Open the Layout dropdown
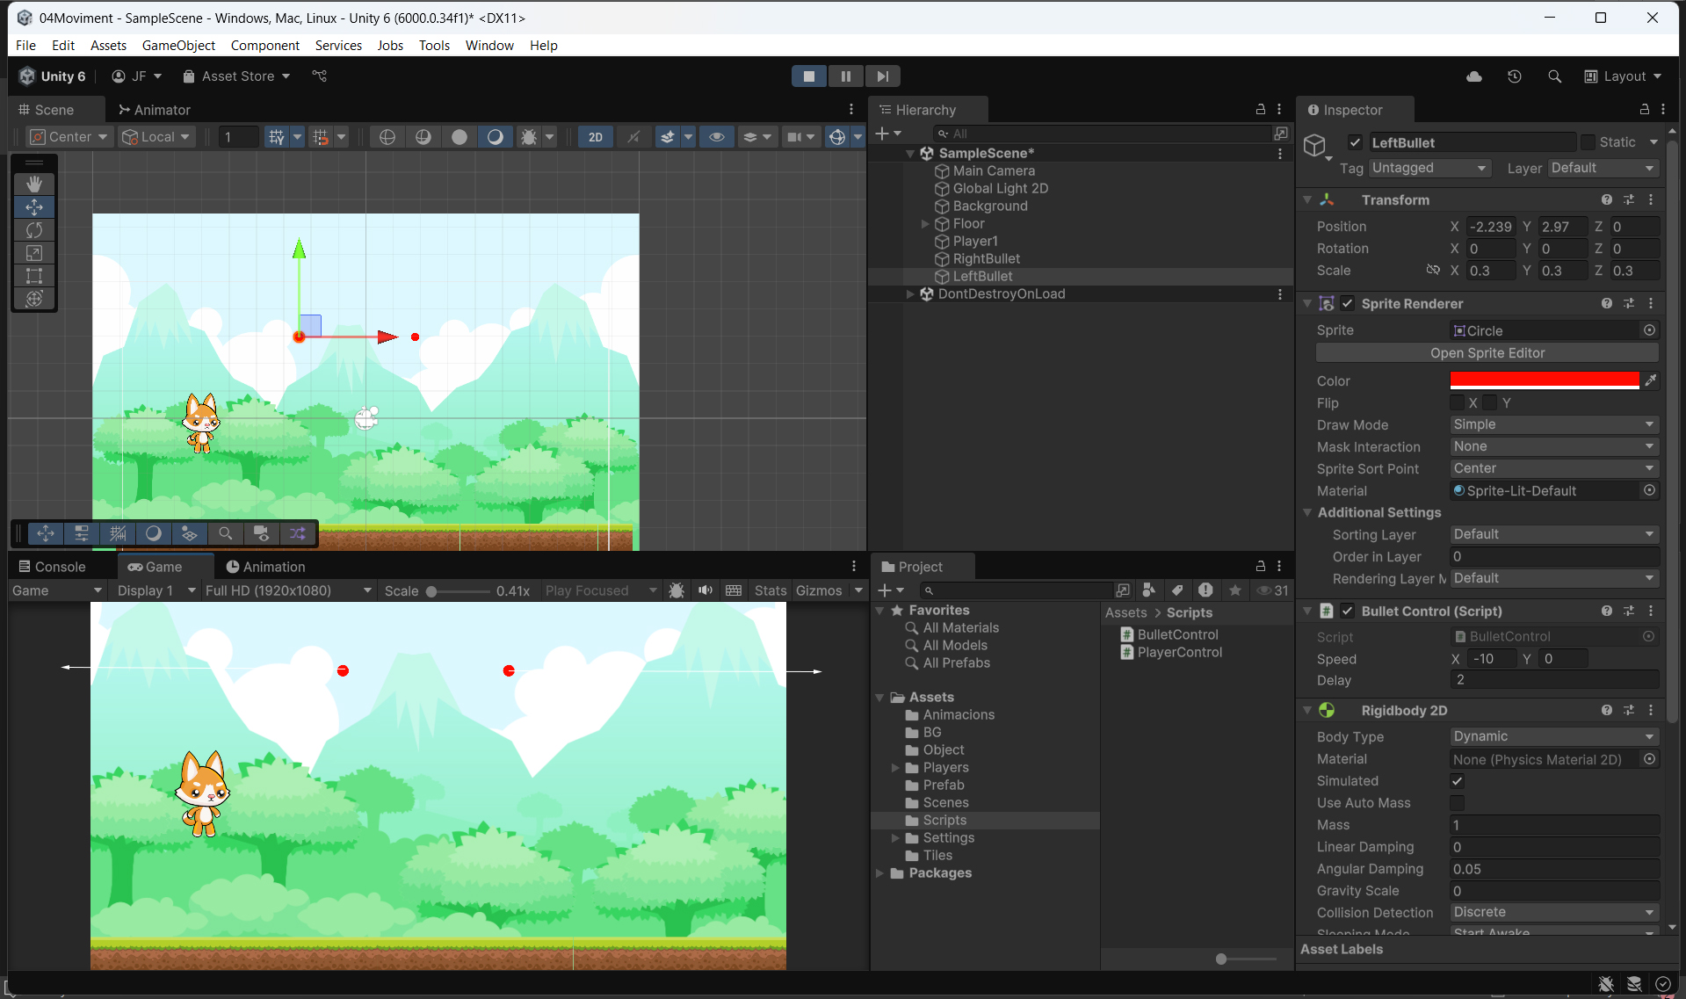This screenshot has height=999, width=1686. point(1623,76)
